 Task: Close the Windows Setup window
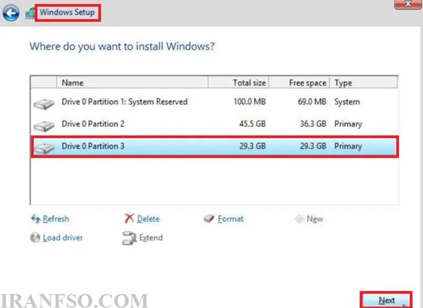(407, 4)
